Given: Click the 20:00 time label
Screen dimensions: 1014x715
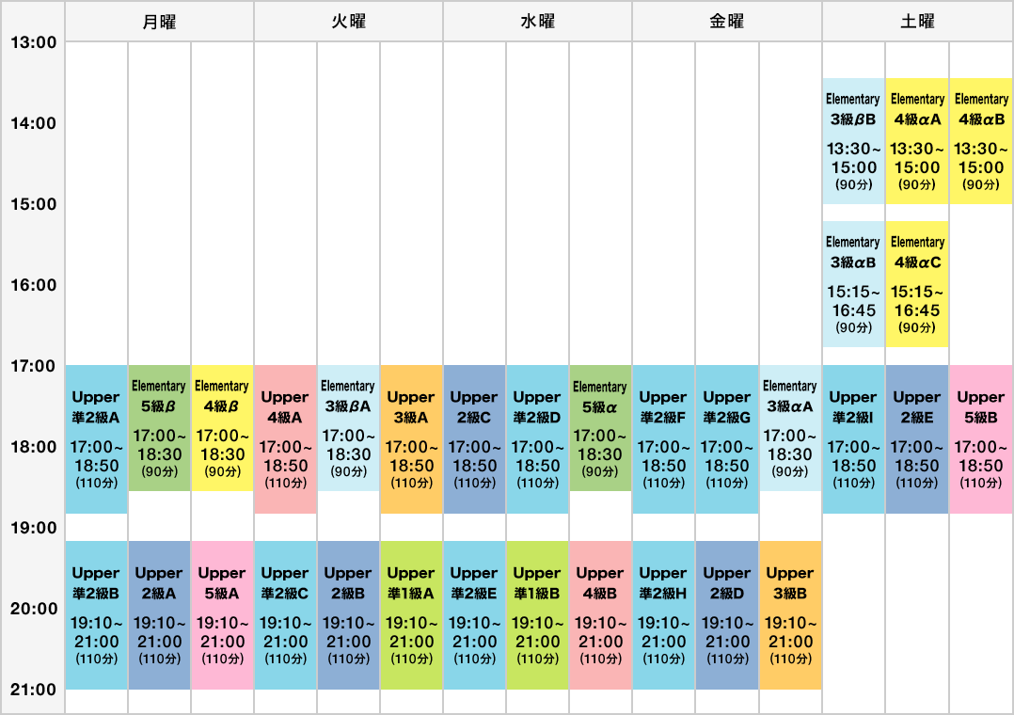Looking at the screenshot, I should [x=33, y=609].
